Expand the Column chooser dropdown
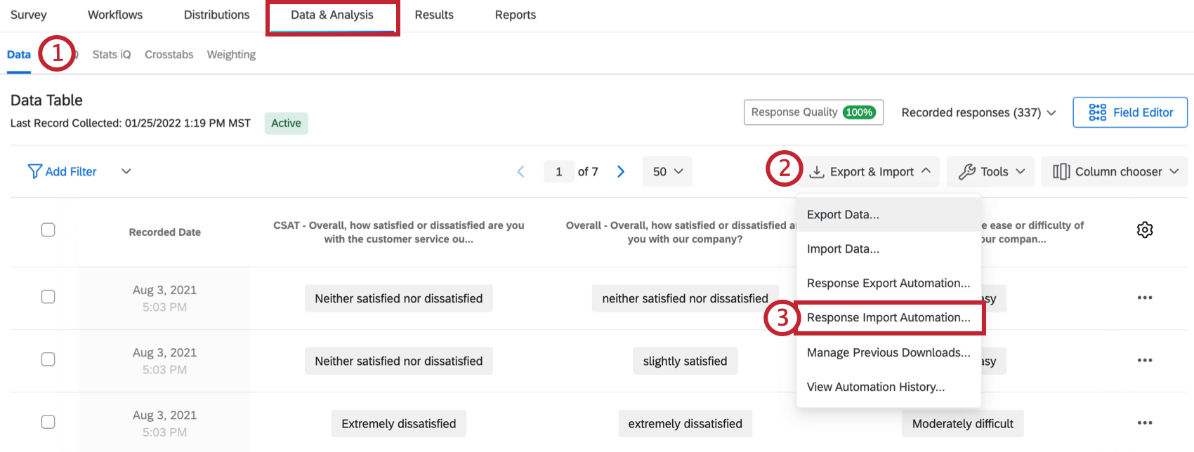 pos(1115,172)
